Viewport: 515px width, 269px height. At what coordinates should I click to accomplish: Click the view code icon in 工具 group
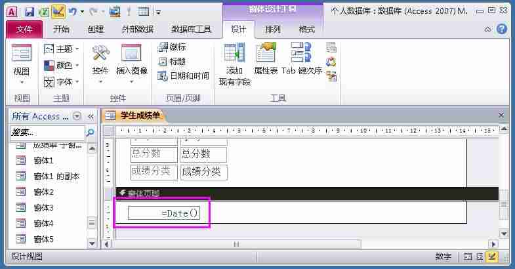coord(331,62)
